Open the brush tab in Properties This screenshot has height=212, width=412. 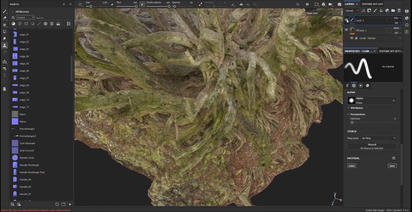[347, 85]
